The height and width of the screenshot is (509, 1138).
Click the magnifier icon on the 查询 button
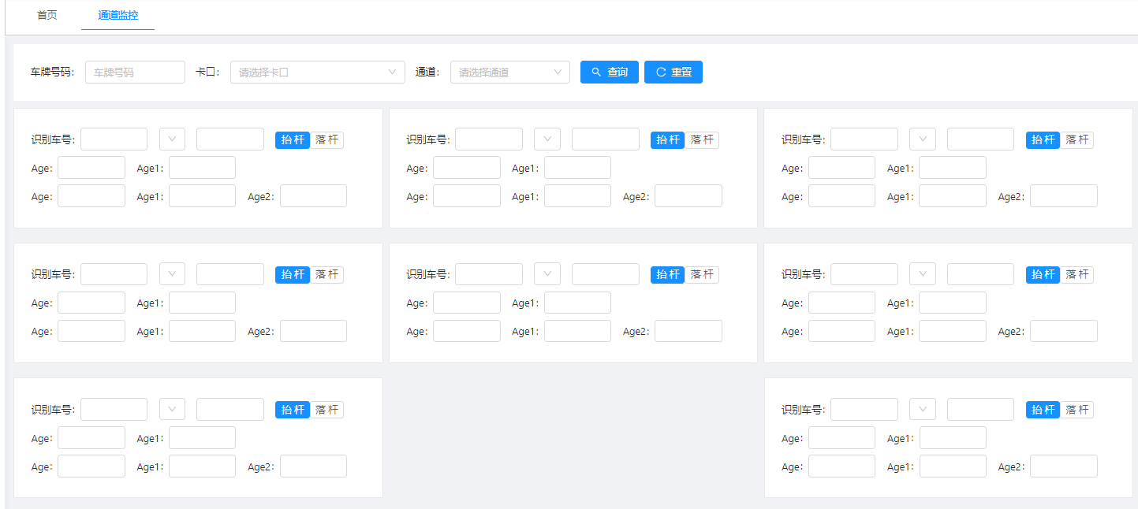(x=596, y=72)
